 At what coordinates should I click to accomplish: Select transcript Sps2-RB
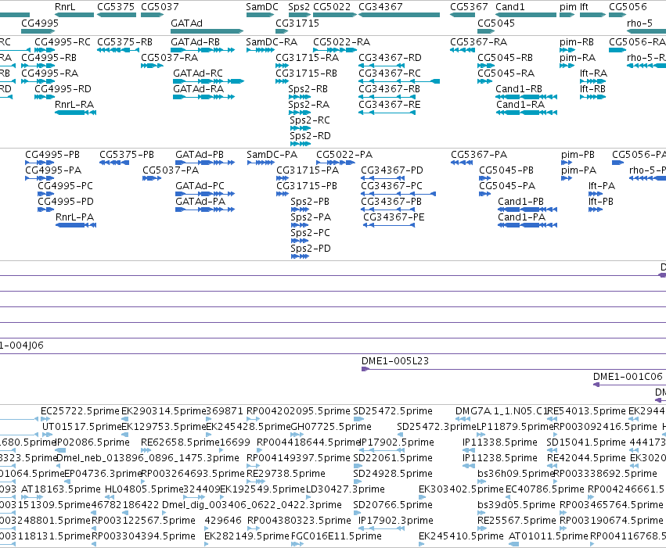pos(308,89)
